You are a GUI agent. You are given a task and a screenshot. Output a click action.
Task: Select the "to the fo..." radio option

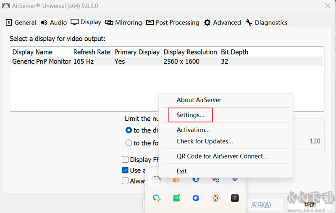coord(129,143)
